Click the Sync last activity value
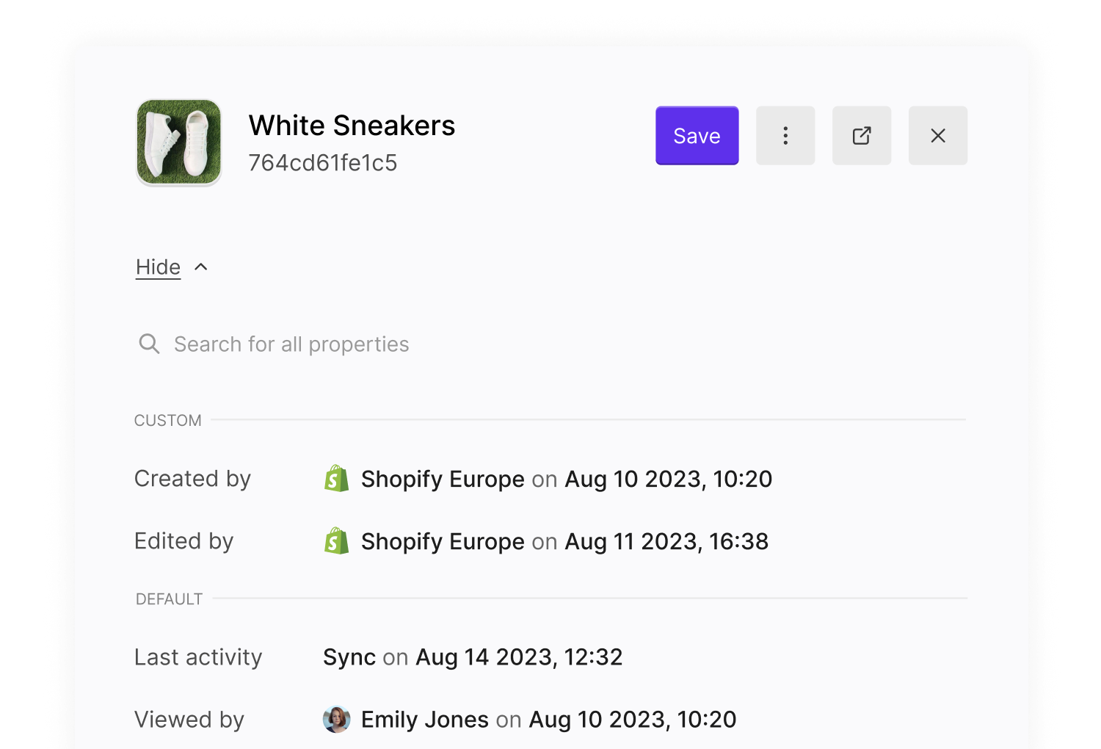The height and width of the screenshot is (749, 1101). click(x=349, y=657)
